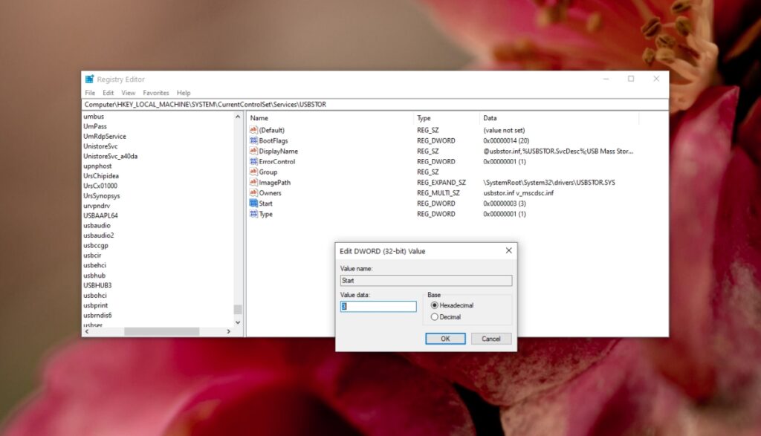Click the multi-string icon next to Owners
The width and height of the screenshot is (761, 436).
252,192
